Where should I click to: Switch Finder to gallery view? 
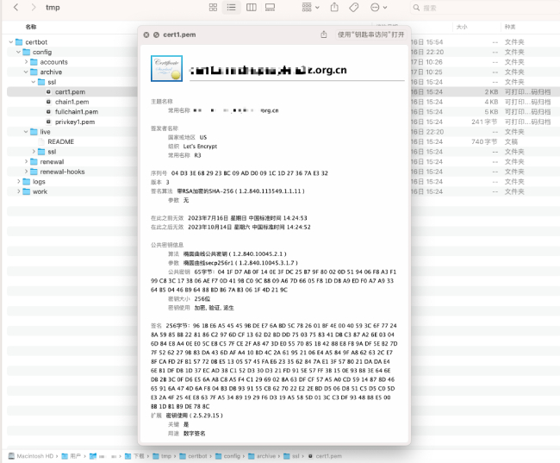(x=271, y=8)
